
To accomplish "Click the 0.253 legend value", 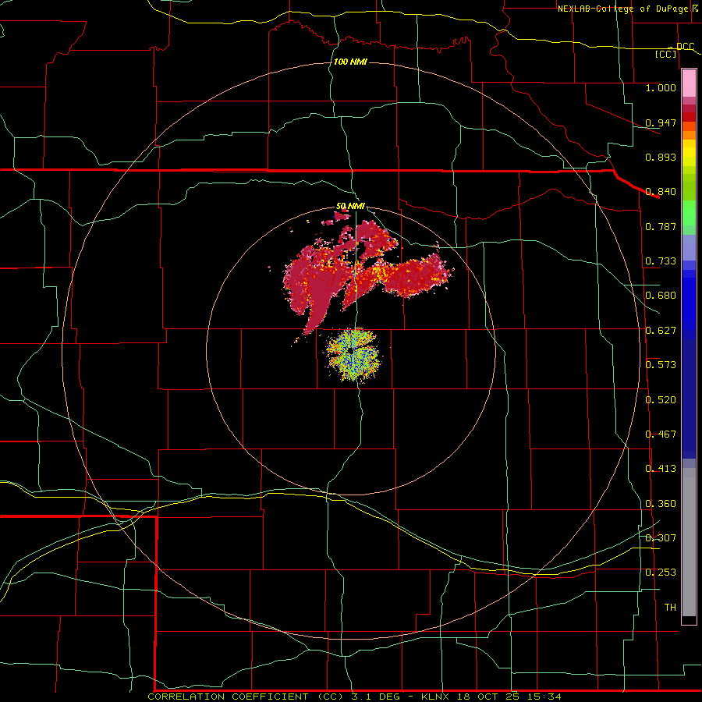I will pyautogui.click(x=661, y=573).
